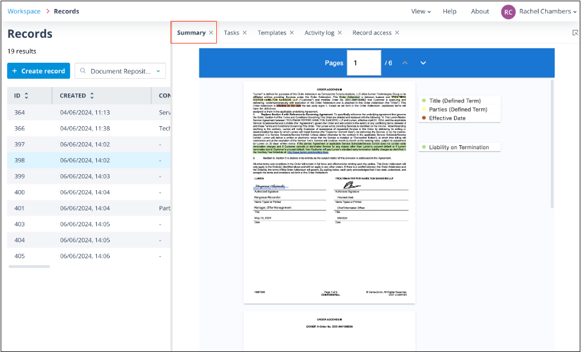Open the Templates tab
581x352 pixels.
pyautogui.click(x=272, y=33)
